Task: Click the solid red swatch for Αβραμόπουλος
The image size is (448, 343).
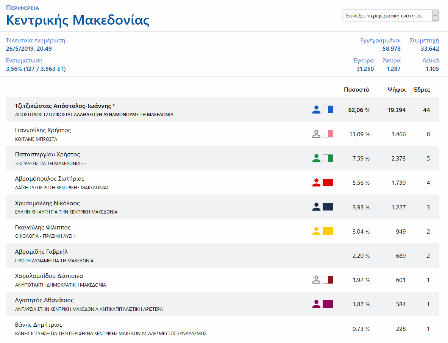Action: (x=328, y=182)
